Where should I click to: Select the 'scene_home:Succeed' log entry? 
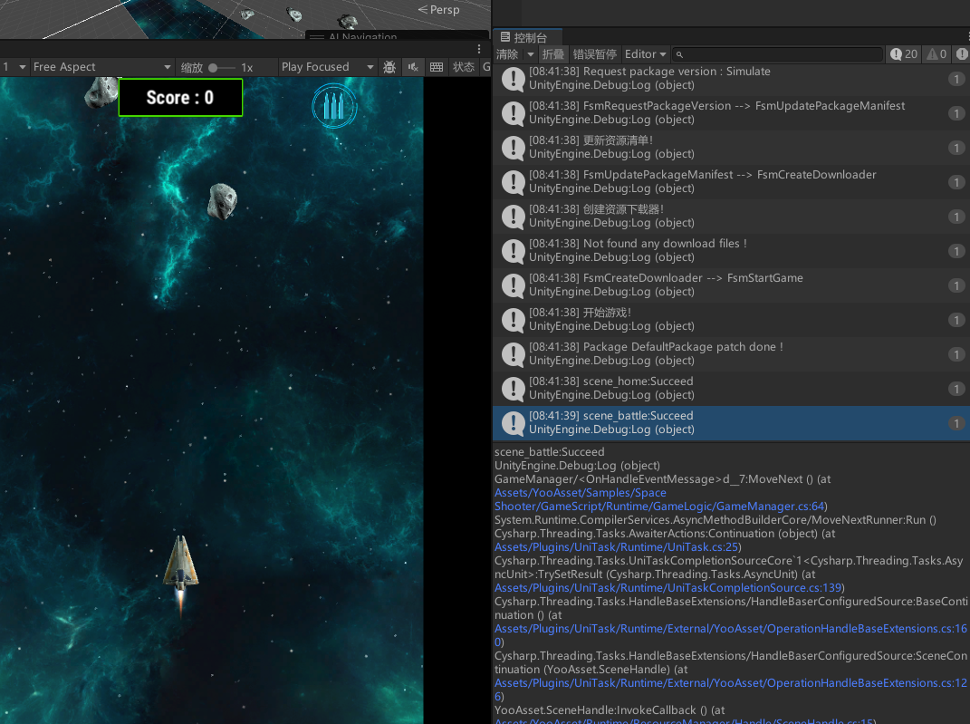tap(731, 389)
